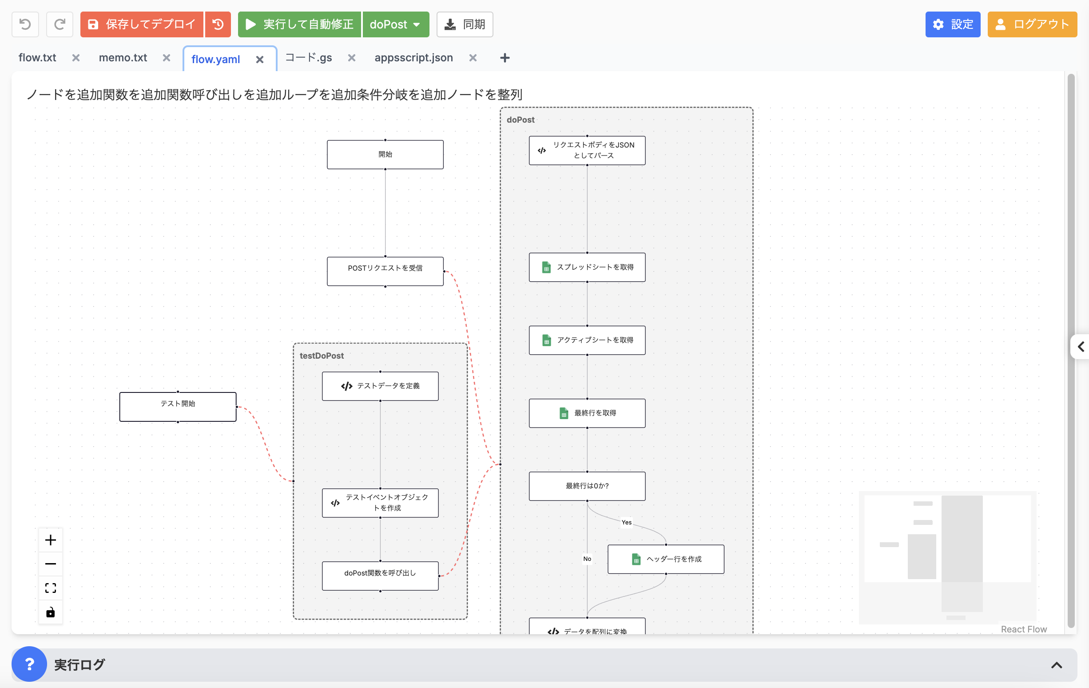Expand the 実行ログ panel chevron
1089x688 pixels.
(1057, 665)
